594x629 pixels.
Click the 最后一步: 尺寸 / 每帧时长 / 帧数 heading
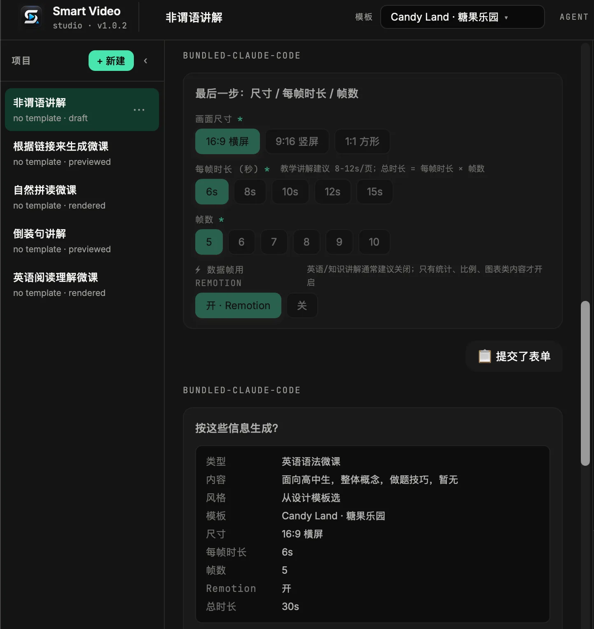click(277, 94)
